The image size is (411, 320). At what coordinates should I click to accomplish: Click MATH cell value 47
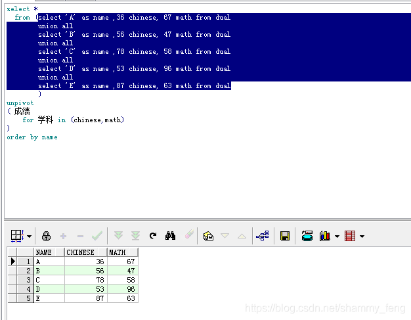tap(123, 271)
